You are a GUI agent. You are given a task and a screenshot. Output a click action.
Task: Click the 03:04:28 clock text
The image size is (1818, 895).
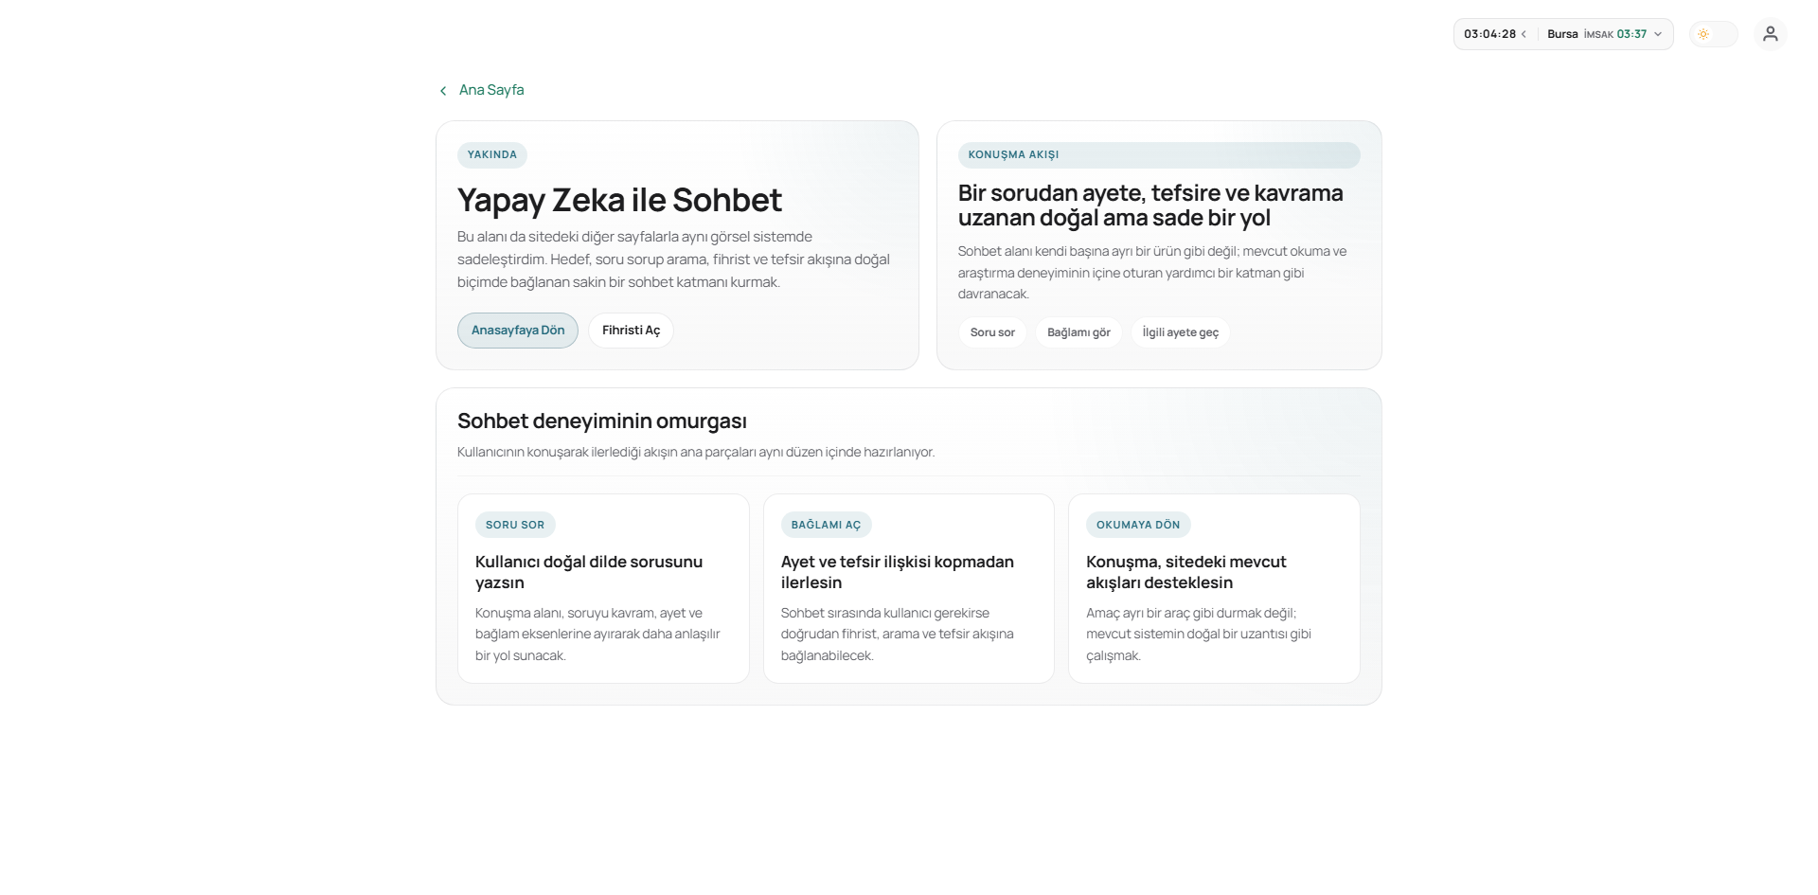point(1489,34)
